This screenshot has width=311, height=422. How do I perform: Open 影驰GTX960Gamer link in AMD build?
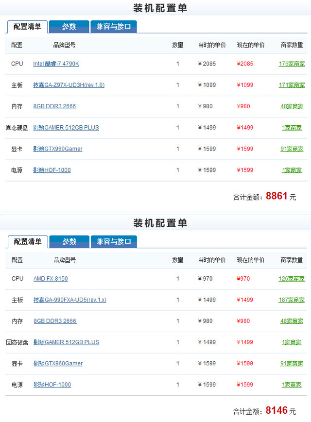(58, 363)
